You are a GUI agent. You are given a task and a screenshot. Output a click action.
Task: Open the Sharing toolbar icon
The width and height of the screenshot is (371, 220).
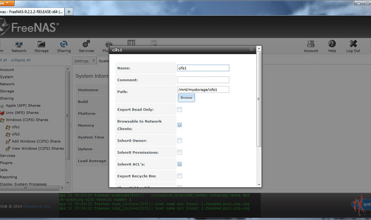tap(64, 46)
